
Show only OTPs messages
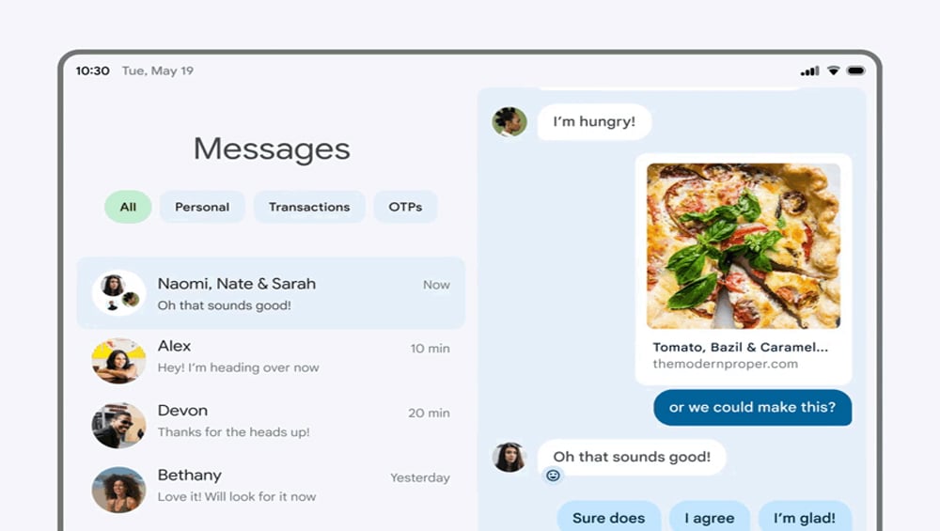(405, 207)
